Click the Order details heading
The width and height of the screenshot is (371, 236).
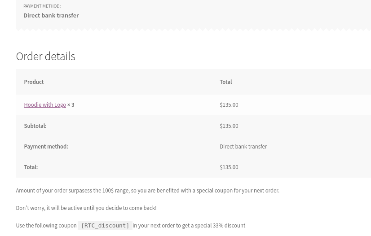click(45, 56)
